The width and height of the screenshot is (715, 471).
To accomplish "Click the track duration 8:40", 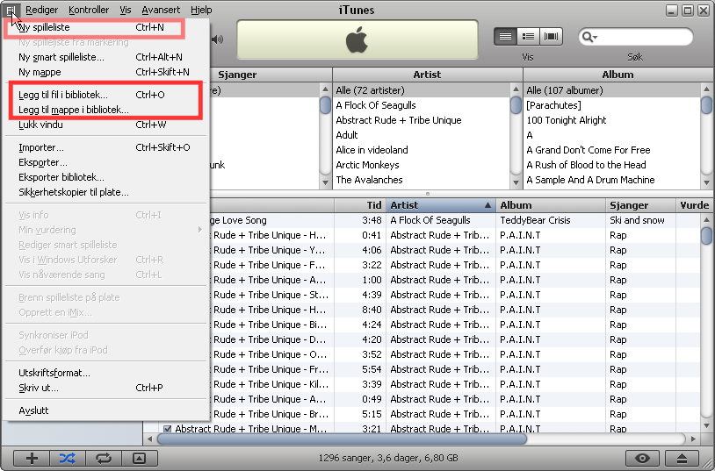I will (x=372, y=310).
